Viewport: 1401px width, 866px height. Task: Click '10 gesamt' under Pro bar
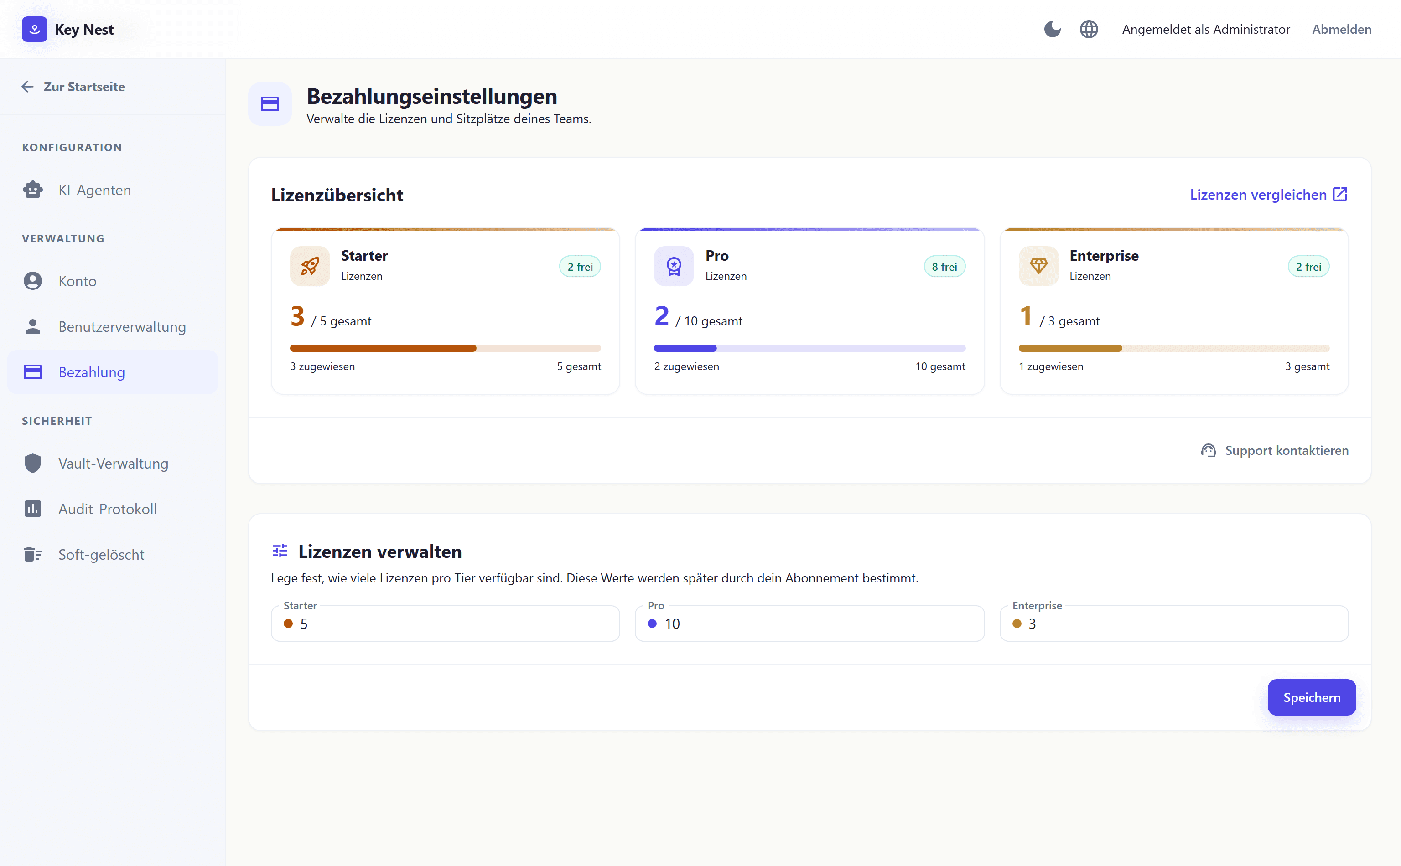940,366
